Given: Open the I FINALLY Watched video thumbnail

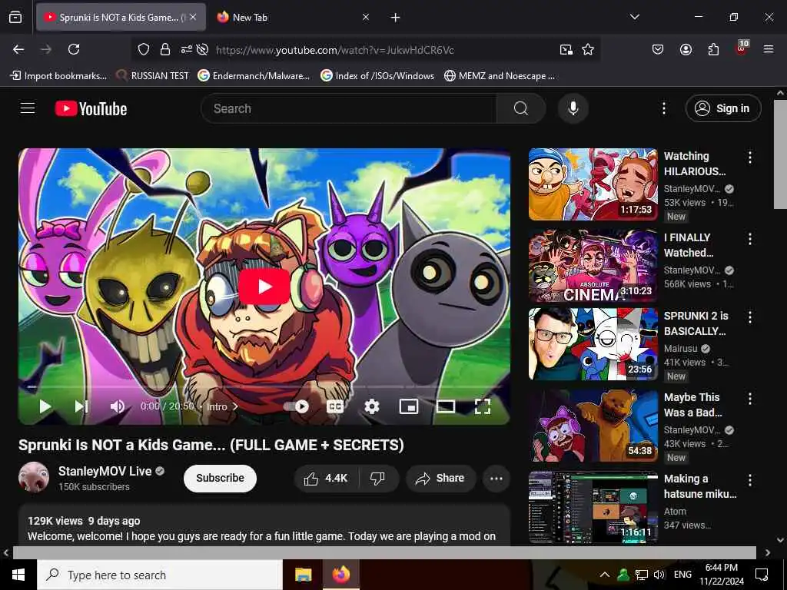Looking at the screenshot, I should (593, 265).
